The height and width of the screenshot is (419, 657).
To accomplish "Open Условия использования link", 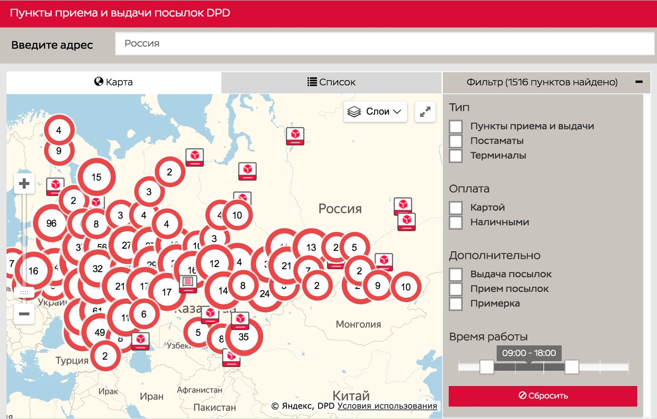I will coord(387,406).
